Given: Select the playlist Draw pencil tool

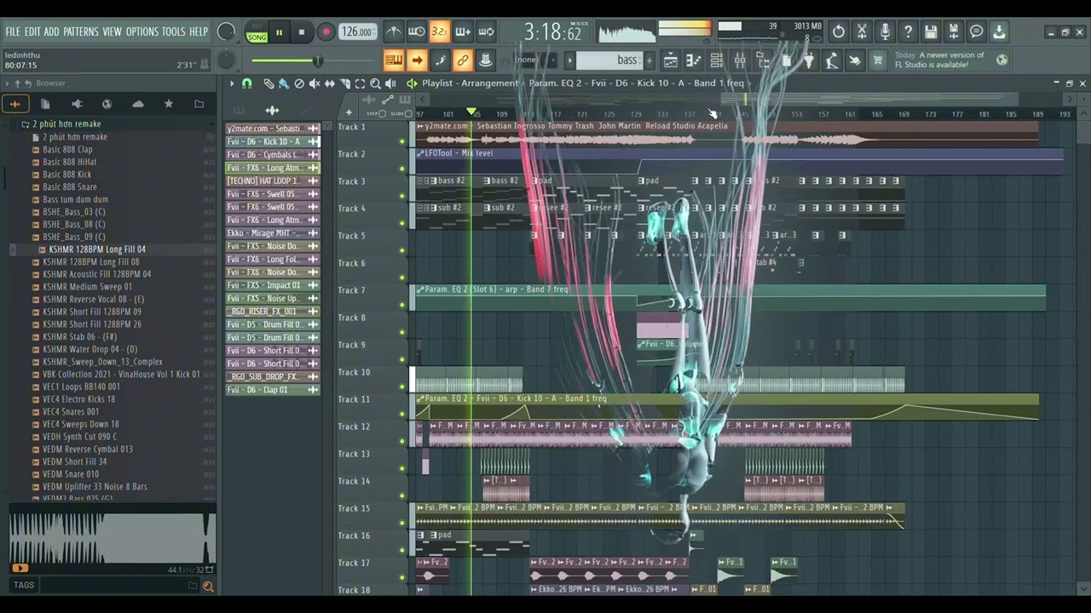Looking at the screenshot, I should [268, 83].
